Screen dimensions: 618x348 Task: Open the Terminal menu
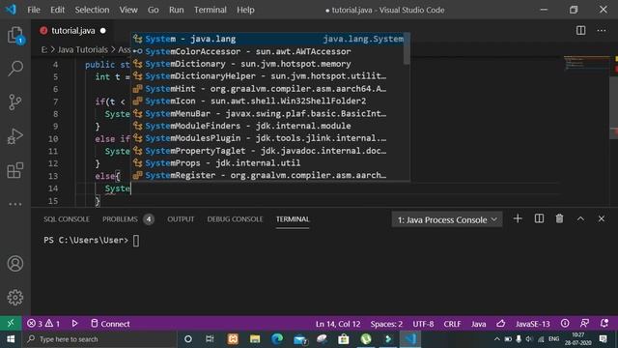pos(211,10)
